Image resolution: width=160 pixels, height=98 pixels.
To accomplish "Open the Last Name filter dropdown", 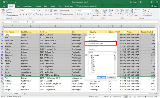I will [x=38, y=32].
